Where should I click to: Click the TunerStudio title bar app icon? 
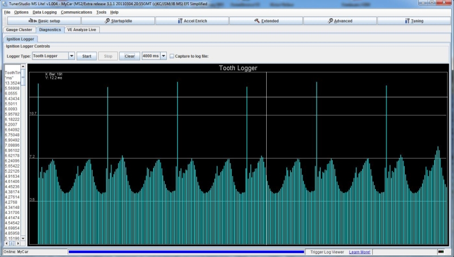[4, 3]
